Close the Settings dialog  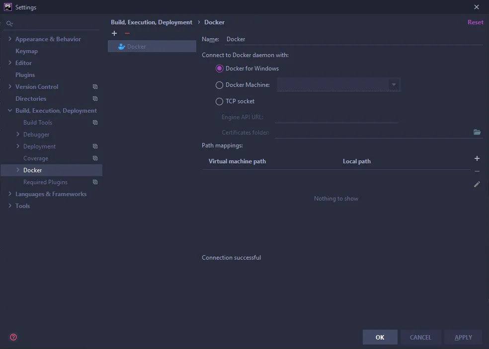point(476,7)
